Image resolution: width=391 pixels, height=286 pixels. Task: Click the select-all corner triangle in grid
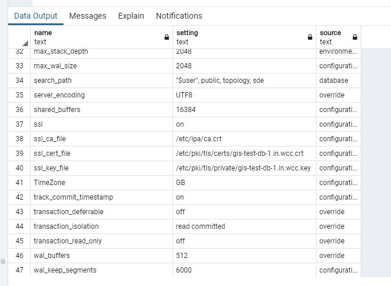25,43
